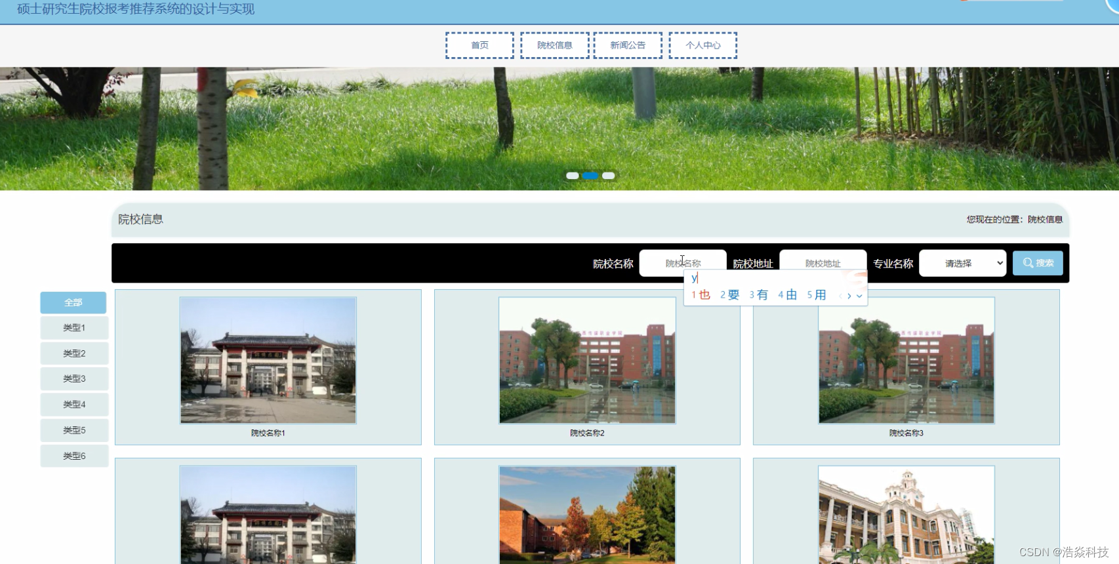Click the 院校信息 breadcrumb location text
The height and width of the screenshot is (564, 1119).
[1045, 220]
